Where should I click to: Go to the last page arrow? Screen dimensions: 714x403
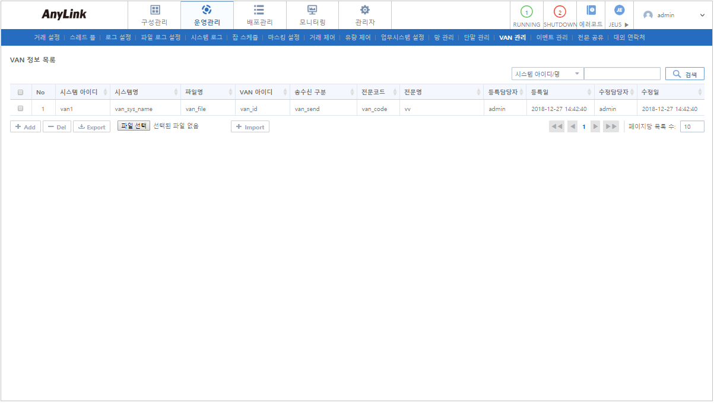click(x=611, y=126)
